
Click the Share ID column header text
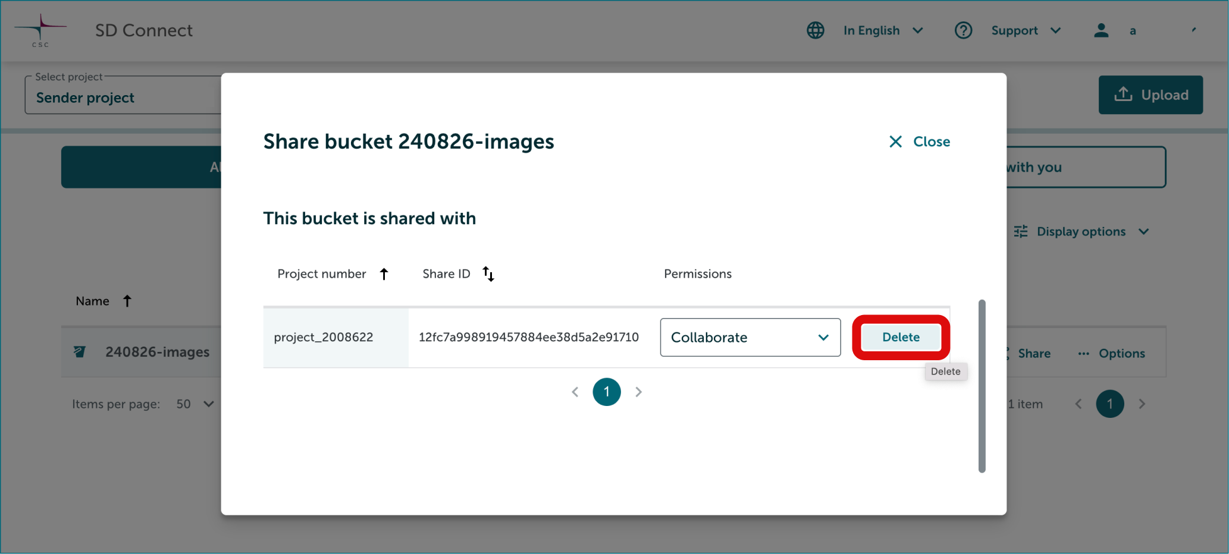[446, 274]
